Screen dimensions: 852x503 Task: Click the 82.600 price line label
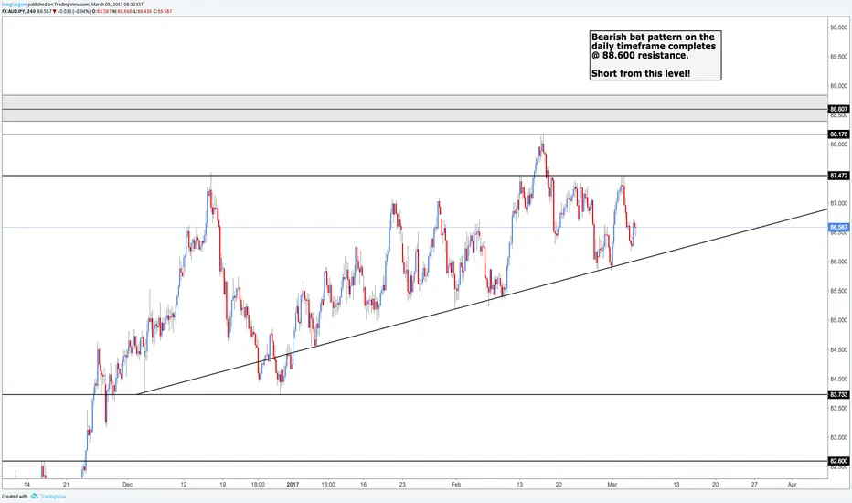839,461
